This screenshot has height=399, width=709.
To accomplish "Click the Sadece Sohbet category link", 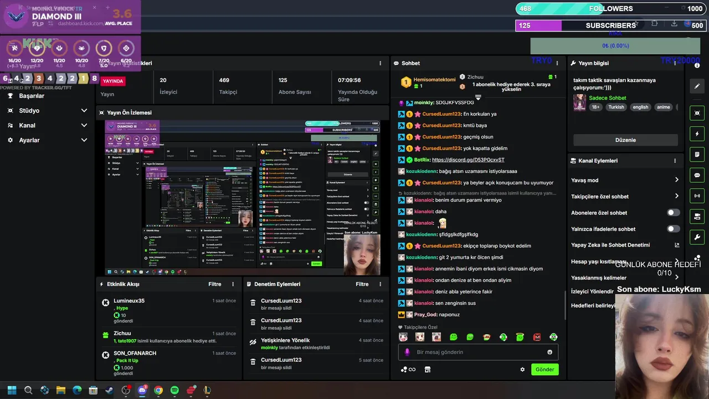I will [607, 98].
